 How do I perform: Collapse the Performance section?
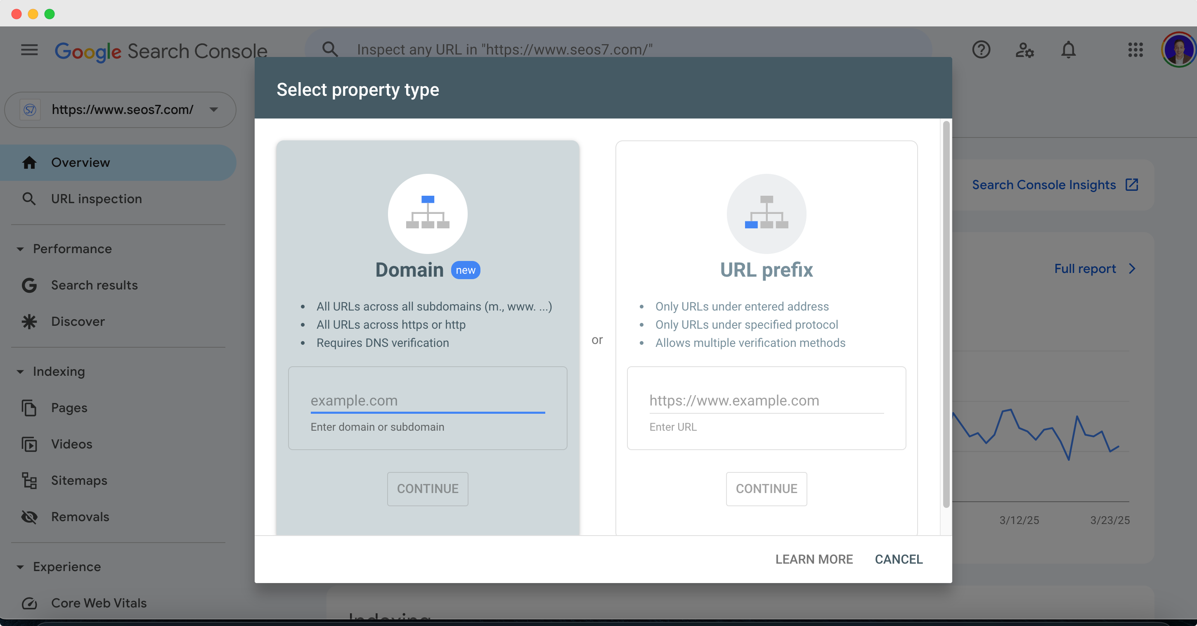(x=20, y=249)
